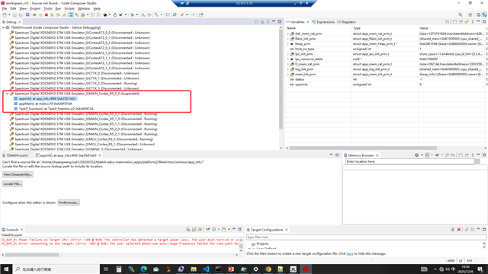Click the Step Over toolbar icon
The image size is (488, 274).
point(58,14)
